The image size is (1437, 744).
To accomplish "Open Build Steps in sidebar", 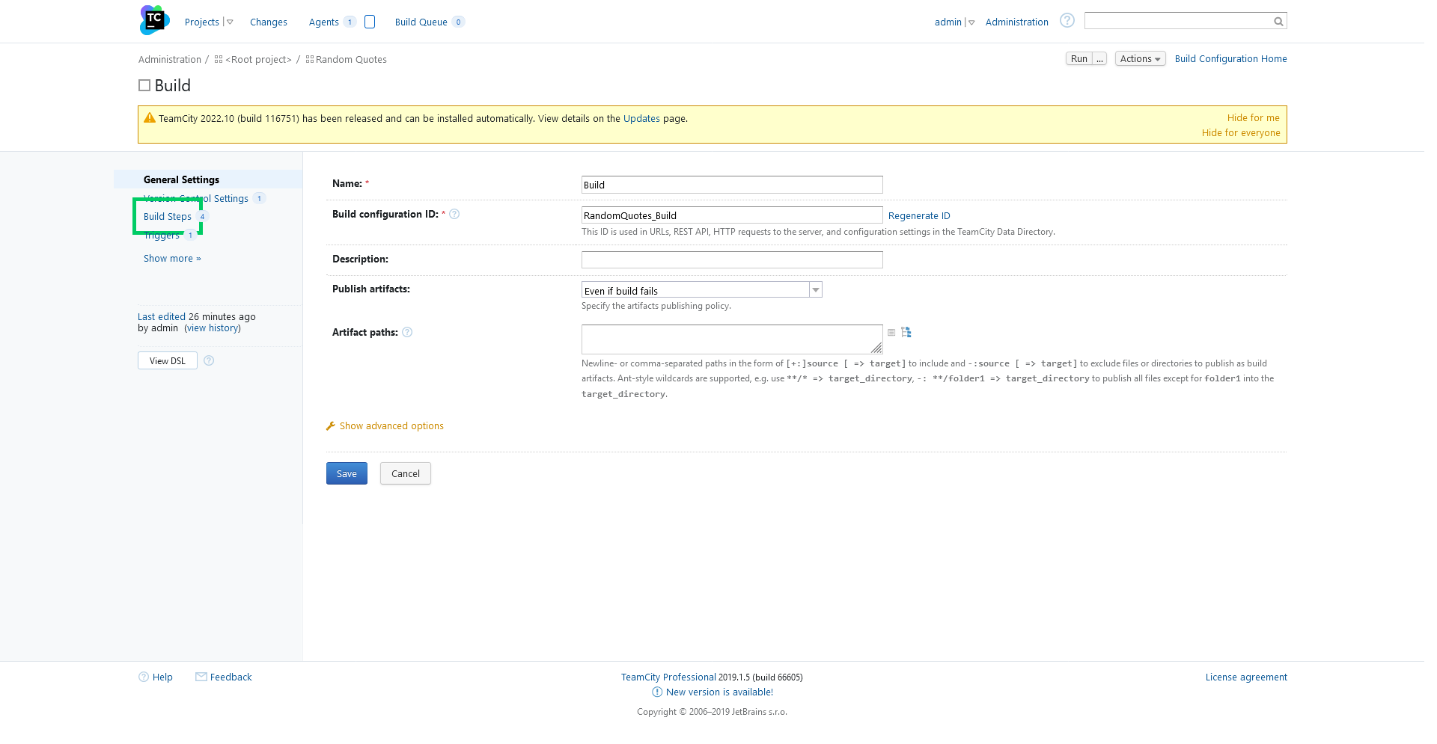I will coord(168,217).
